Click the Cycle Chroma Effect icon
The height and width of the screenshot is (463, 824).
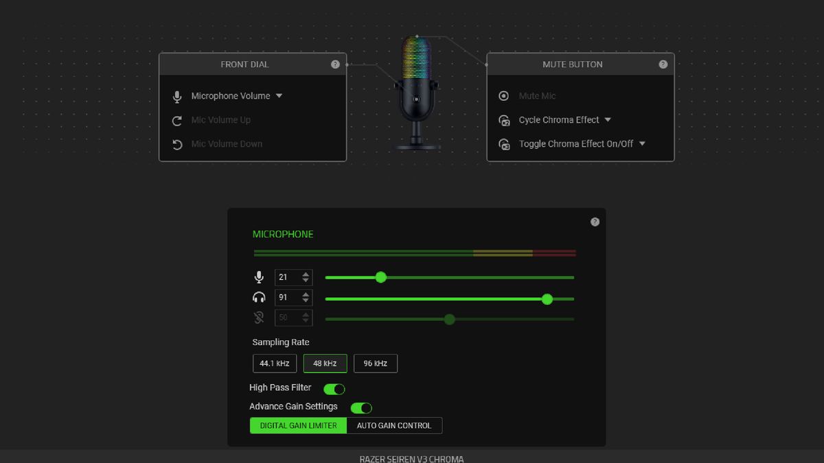pyautogui.click(x=503, y=119)
